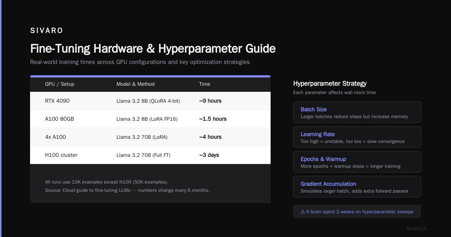
Task: Select 'Llama 3.2 8B (LoRA FP16)' cell
Action: [x=147, y=119]
